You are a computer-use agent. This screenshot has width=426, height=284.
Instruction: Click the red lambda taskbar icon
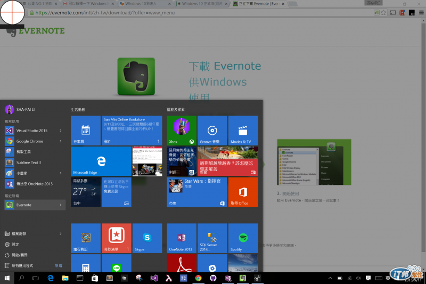coord(169,278)
